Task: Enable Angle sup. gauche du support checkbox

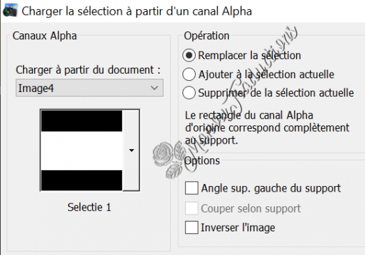Action: tap(192, 188)
